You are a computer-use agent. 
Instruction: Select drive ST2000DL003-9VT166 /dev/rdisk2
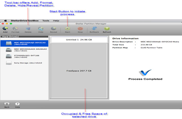click(24, 56)
